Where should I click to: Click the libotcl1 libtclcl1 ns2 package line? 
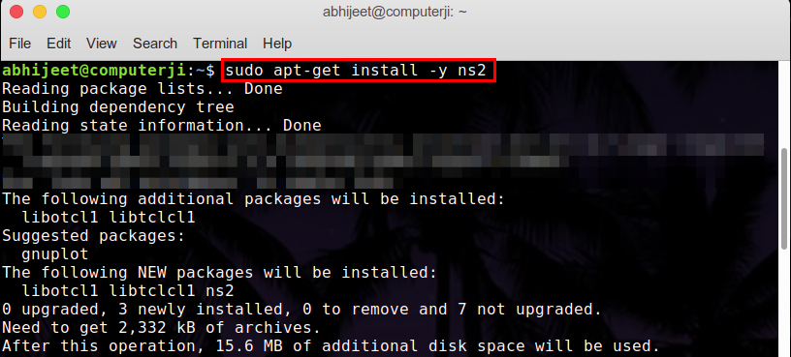pos(128,291)
